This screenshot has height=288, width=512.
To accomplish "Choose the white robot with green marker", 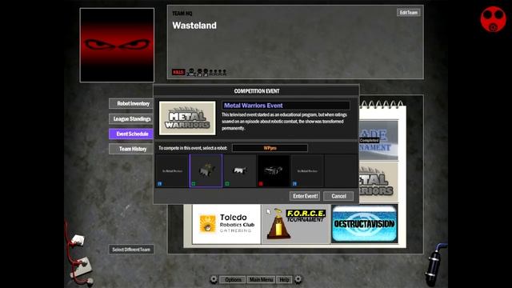I will click(x=240, y=170).
